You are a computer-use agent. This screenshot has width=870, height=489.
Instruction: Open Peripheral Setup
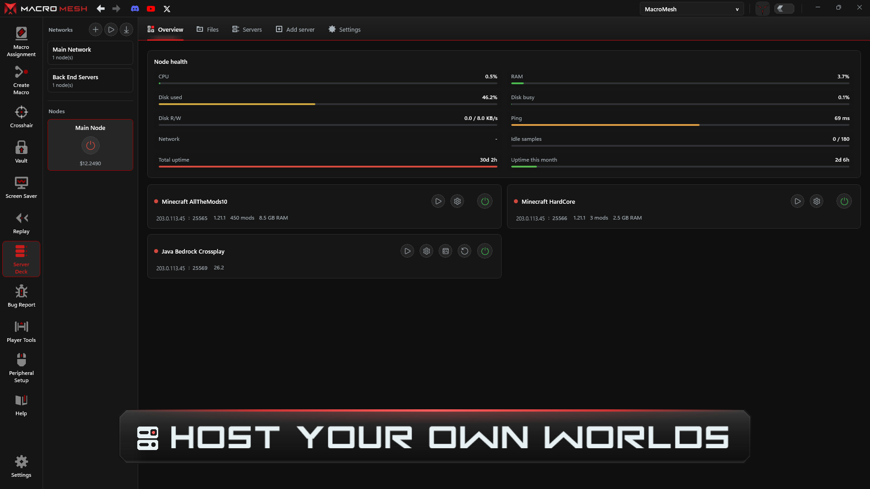[x=21, y=368]
